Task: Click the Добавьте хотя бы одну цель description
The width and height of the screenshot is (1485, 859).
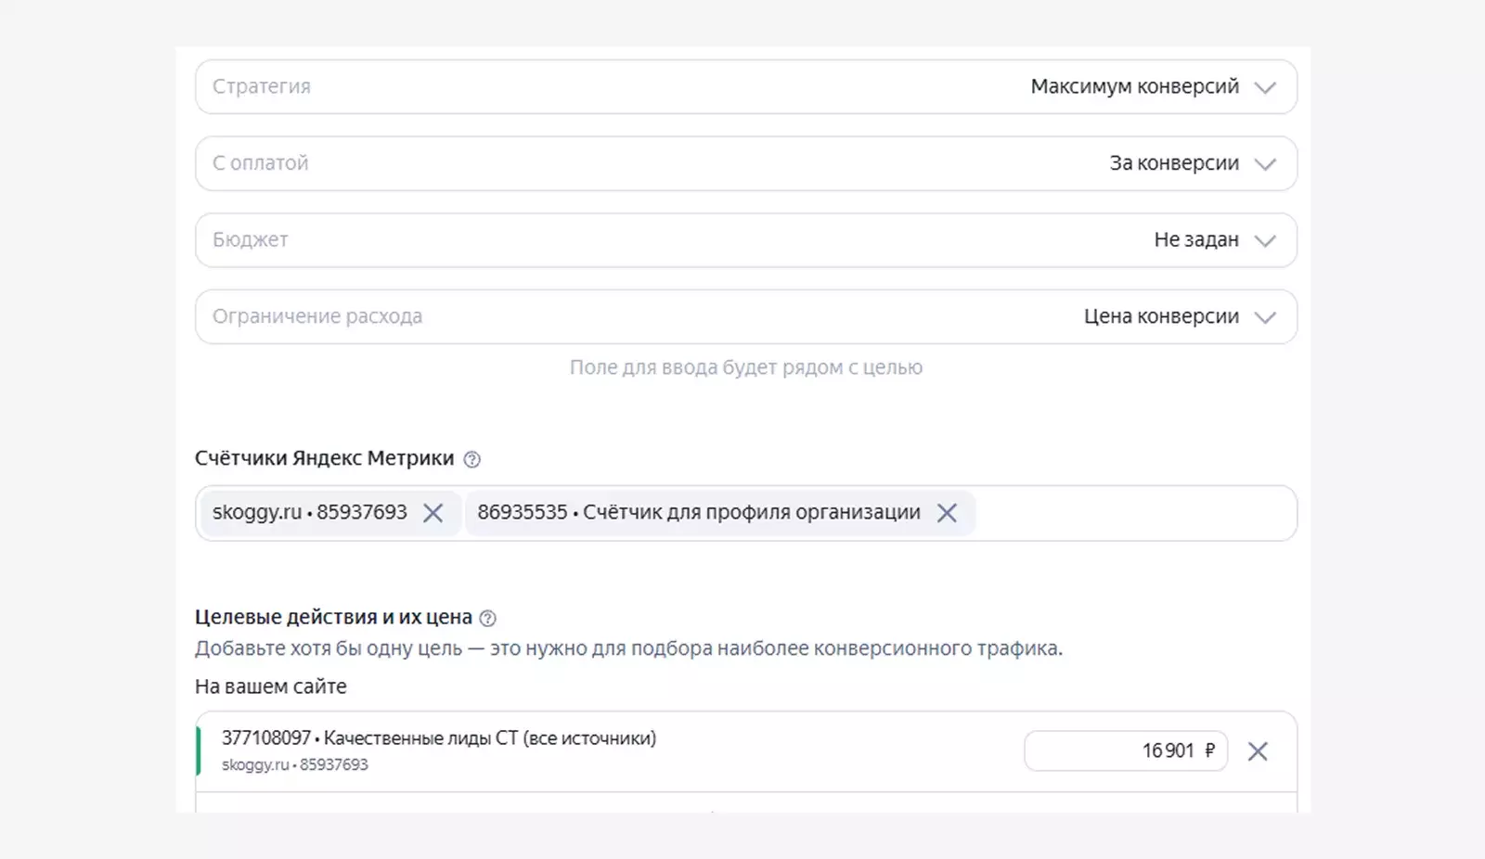Action: (629, 648)
